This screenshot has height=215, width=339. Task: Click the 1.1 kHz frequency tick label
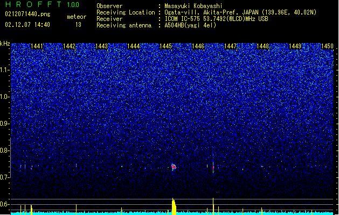coord(5,70)
